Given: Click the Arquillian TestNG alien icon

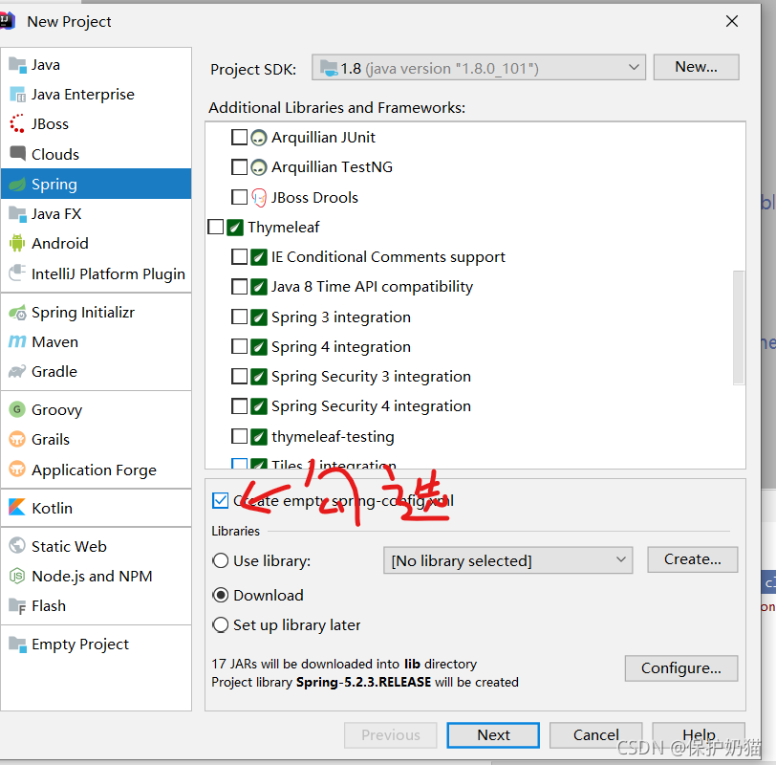Looking at the screenshot, I should [x=259, y=167].
